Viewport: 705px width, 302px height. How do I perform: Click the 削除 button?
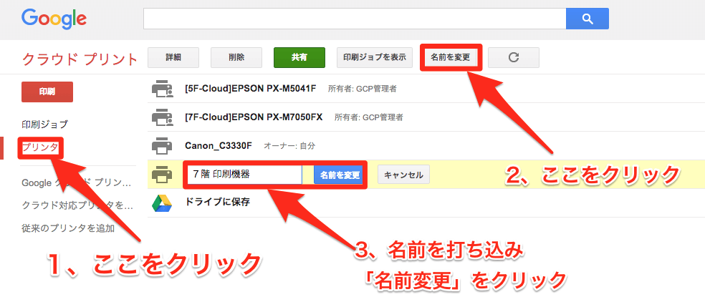[x=236, y=57]
